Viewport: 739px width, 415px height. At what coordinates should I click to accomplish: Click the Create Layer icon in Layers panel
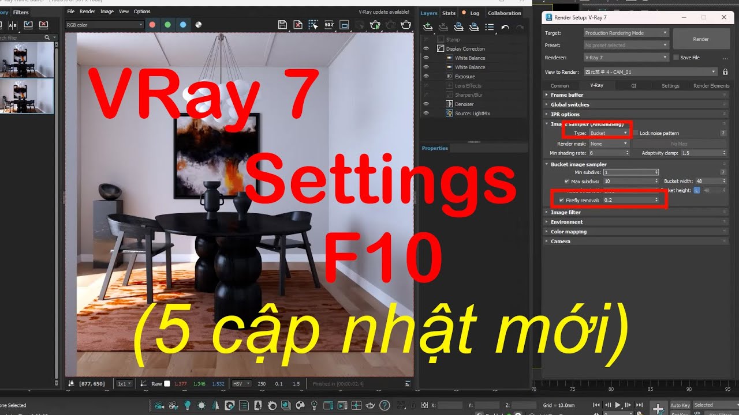[x=428, y=27]
